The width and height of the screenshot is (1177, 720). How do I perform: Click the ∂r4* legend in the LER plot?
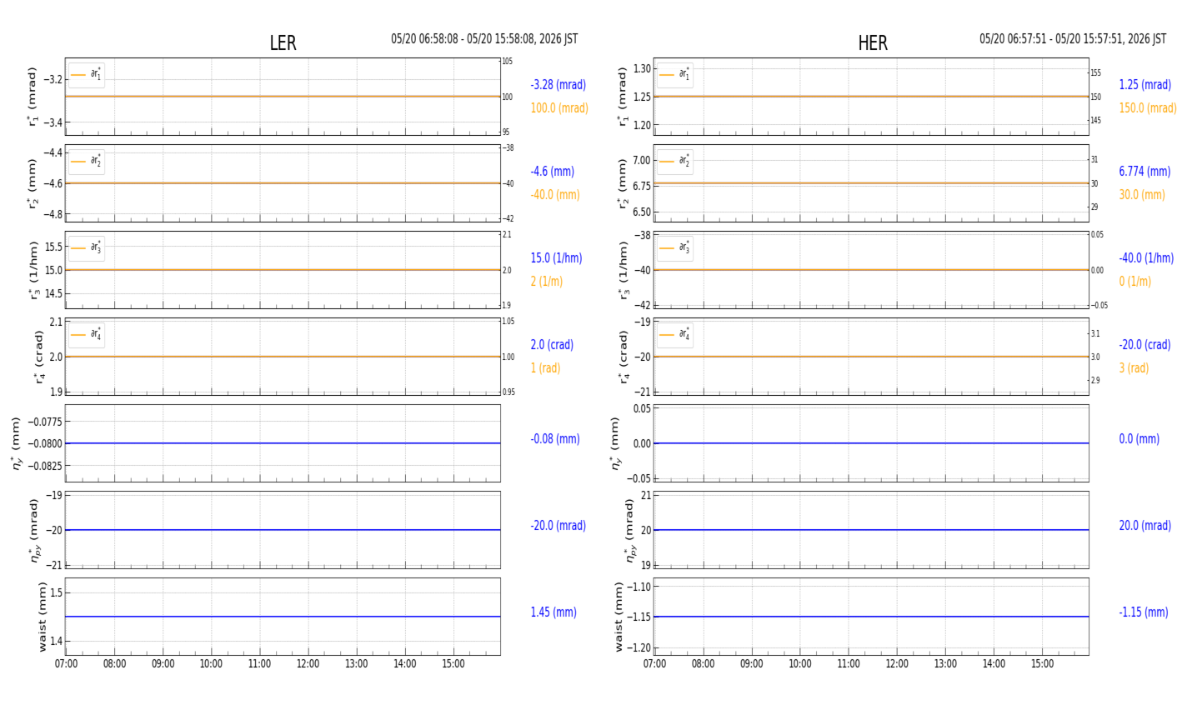pyautogui.click(x=87, y=335)
